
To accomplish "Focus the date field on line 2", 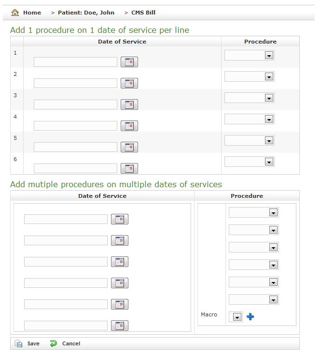I will tap(75, 83).
